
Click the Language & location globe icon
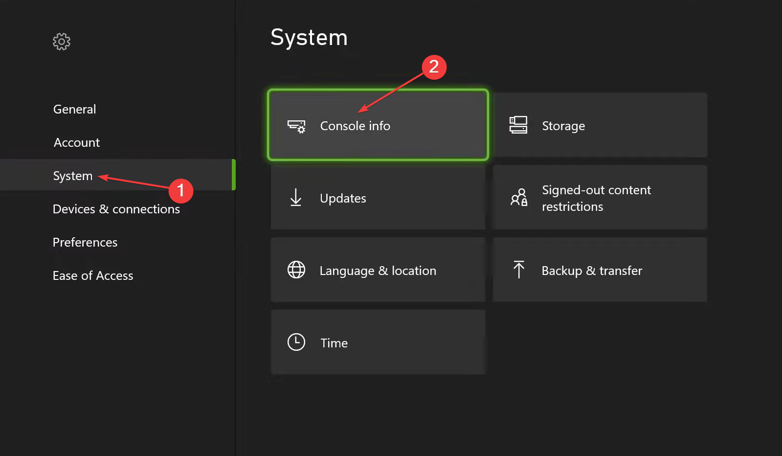pyautogui.click(x=296, y=270)
